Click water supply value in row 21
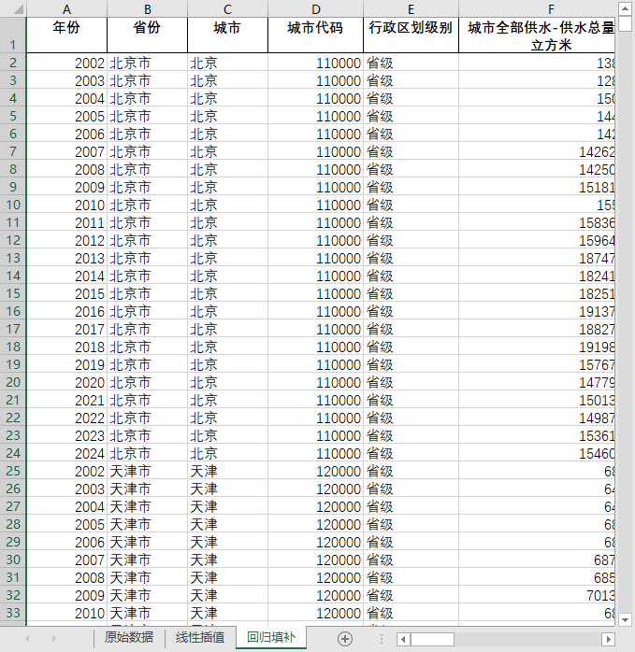 click(537, 400)
